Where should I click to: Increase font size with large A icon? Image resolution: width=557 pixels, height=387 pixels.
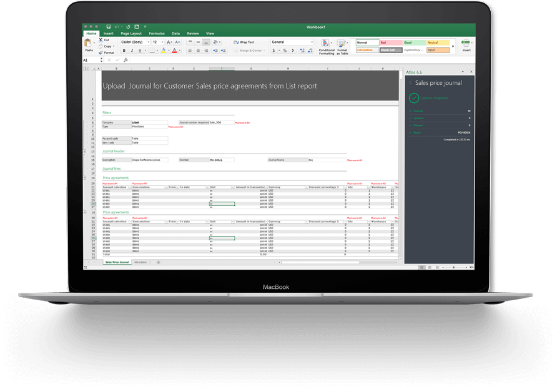point(169,42)
